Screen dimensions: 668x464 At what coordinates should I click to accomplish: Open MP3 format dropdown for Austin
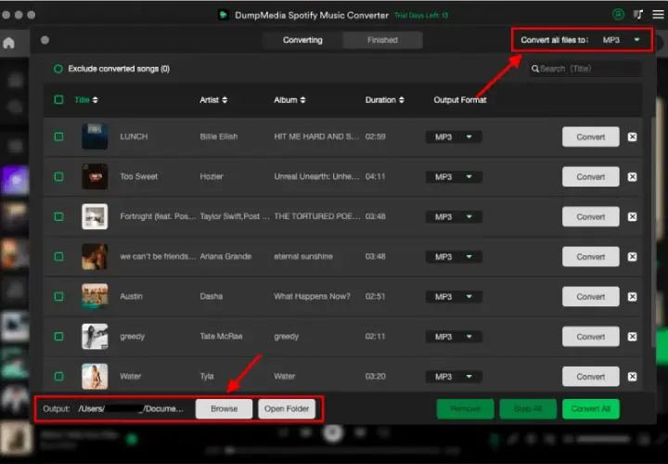coord(454,297)
